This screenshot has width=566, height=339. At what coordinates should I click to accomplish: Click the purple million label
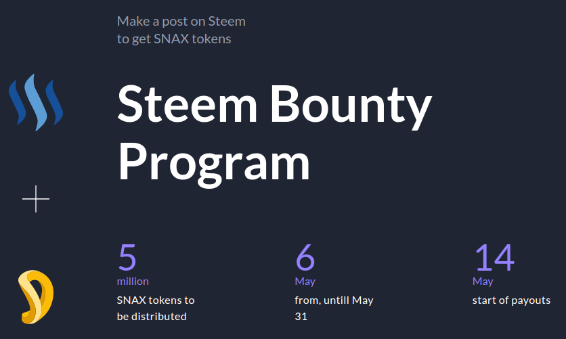[133, 281]
